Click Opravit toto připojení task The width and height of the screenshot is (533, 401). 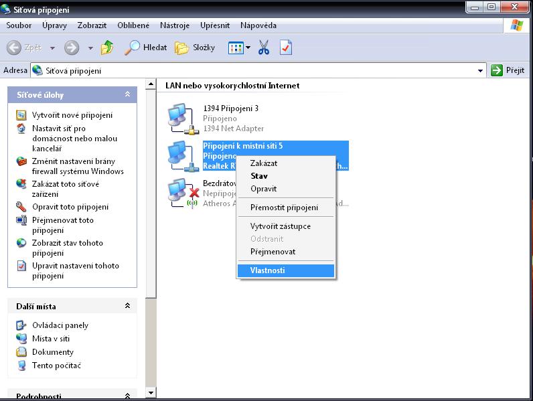pos(70,207)
